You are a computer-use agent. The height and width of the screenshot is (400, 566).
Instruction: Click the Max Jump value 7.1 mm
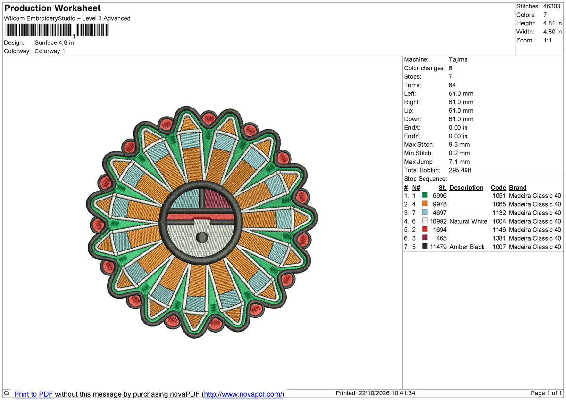click(x=459, y=161)
